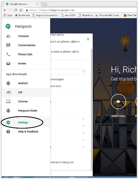Open the Tesla login bookmark
Screen dimensions: 138x179
85,15
